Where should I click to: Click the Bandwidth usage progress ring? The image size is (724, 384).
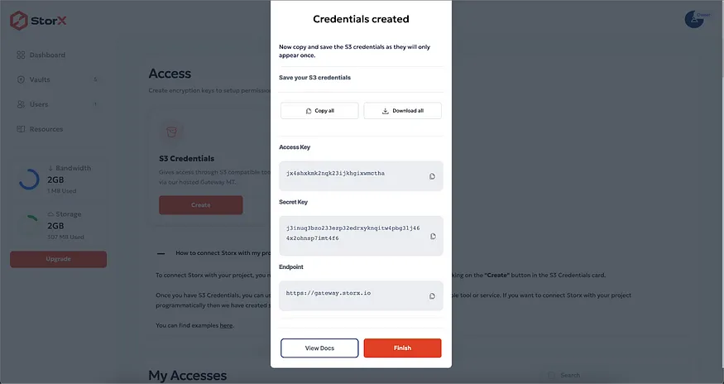(x=29, y=179)
